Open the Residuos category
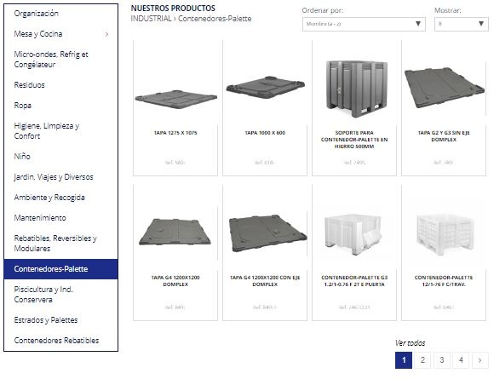The height and width of the screenshot is (379, 494). coord(29,85)
